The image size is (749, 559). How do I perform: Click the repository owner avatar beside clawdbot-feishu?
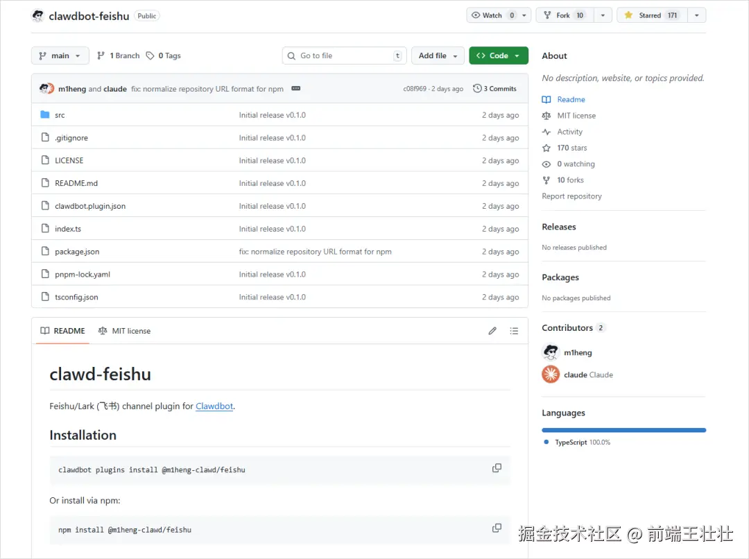click(x=37, y=16)
